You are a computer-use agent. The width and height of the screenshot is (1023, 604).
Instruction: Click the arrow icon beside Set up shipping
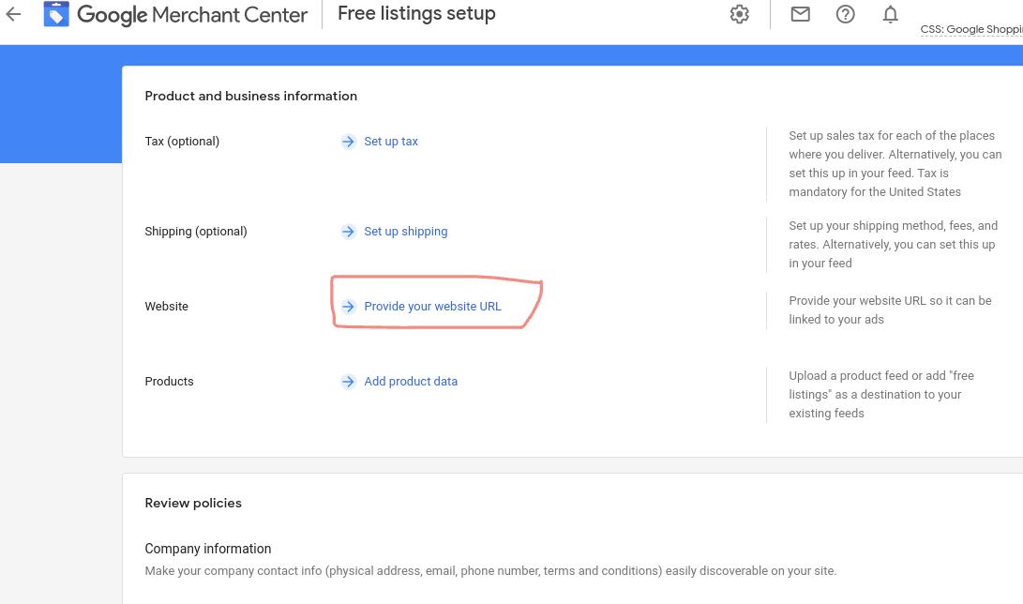coord(348,232)
